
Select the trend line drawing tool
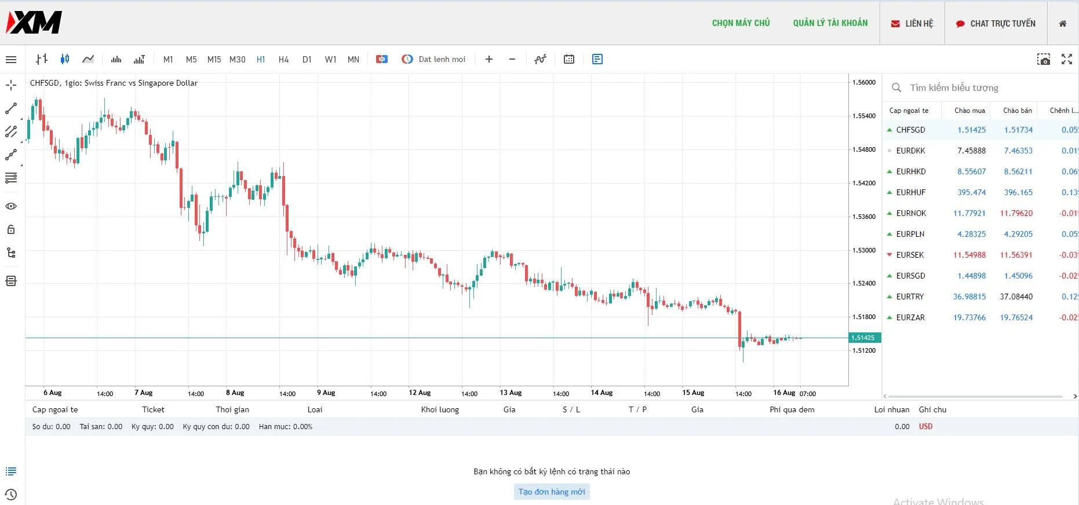pyautogui.click(x=11, y=108)
